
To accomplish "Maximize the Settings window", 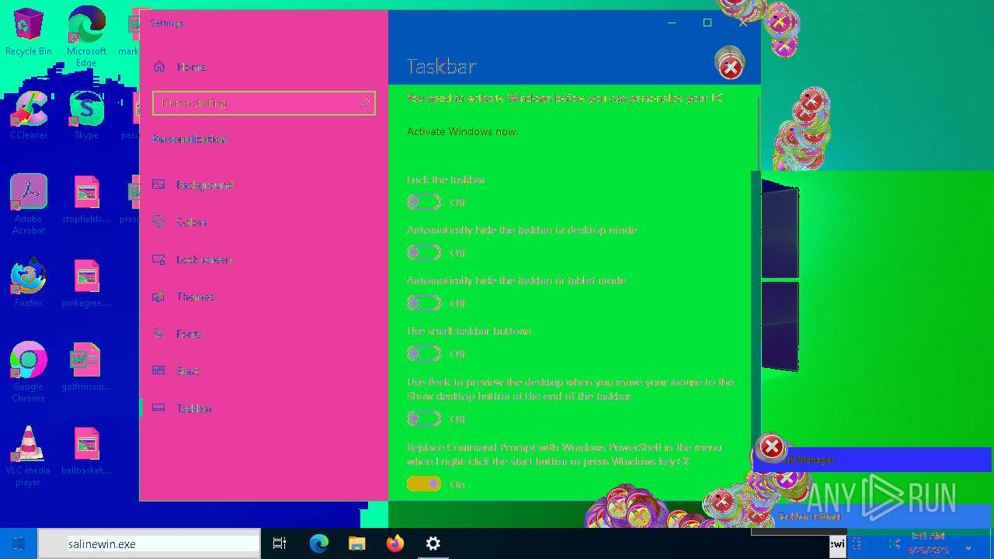I will pyautogui.click(x=707, y=23).
